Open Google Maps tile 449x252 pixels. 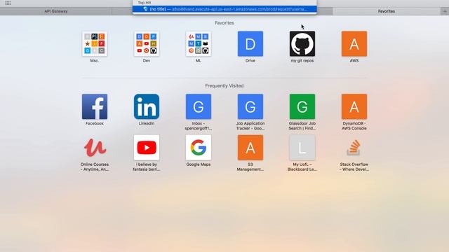click(199, 148)
